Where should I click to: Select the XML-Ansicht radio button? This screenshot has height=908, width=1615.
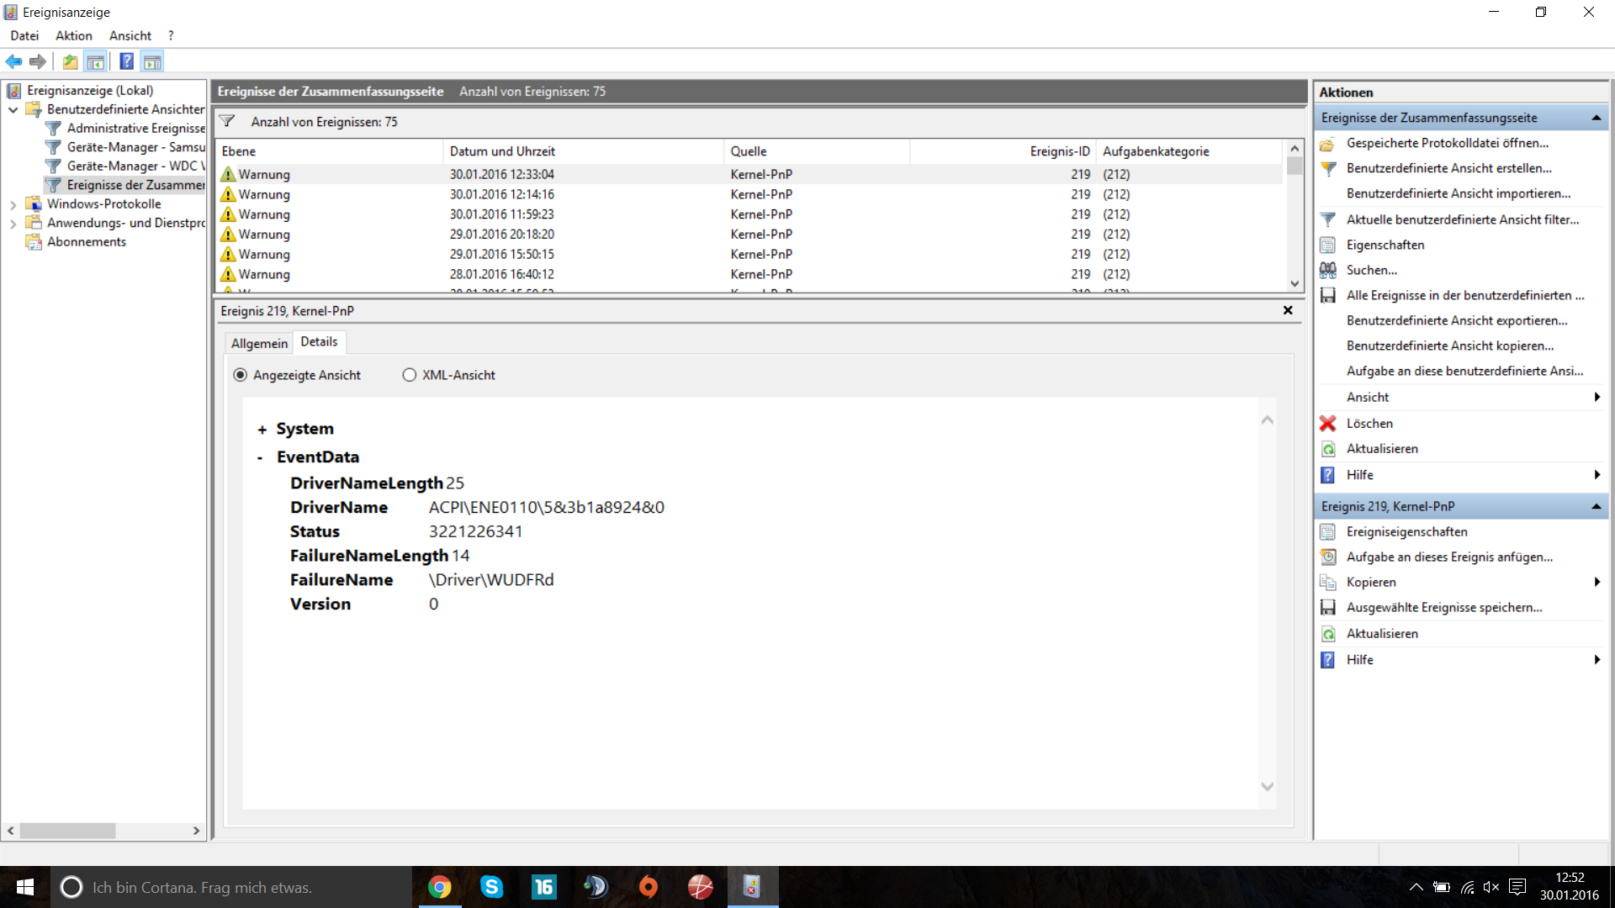(409, 375)
